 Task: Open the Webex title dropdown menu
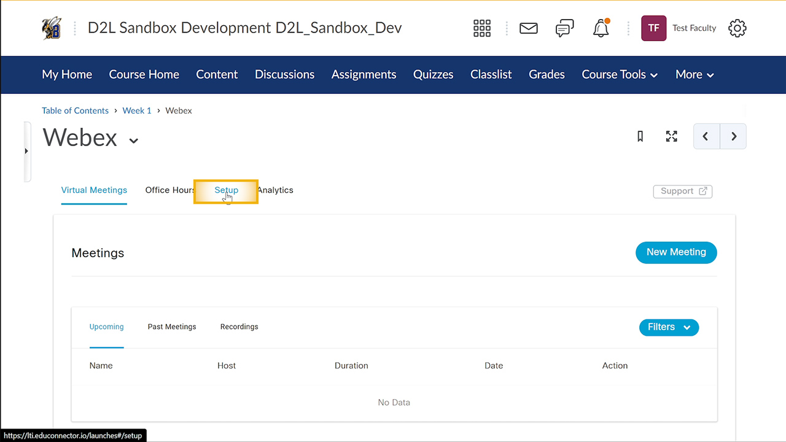pyautogui.click(x=133, y=141)
